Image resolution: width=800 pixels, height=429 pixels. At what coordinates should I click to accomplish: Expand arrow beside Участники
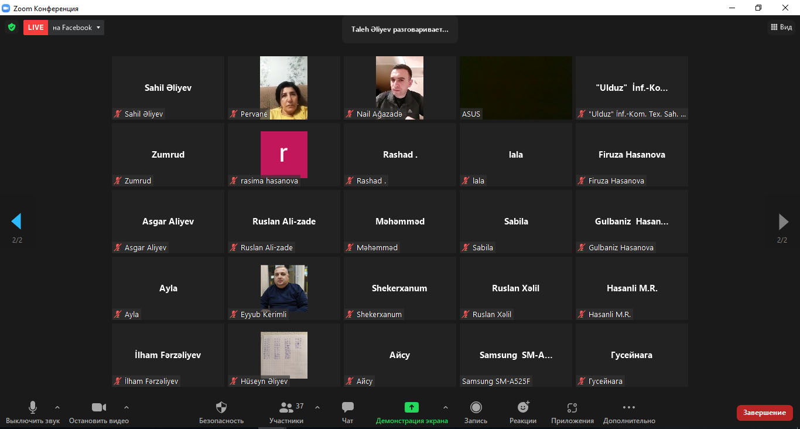click(x=317, y=407)
